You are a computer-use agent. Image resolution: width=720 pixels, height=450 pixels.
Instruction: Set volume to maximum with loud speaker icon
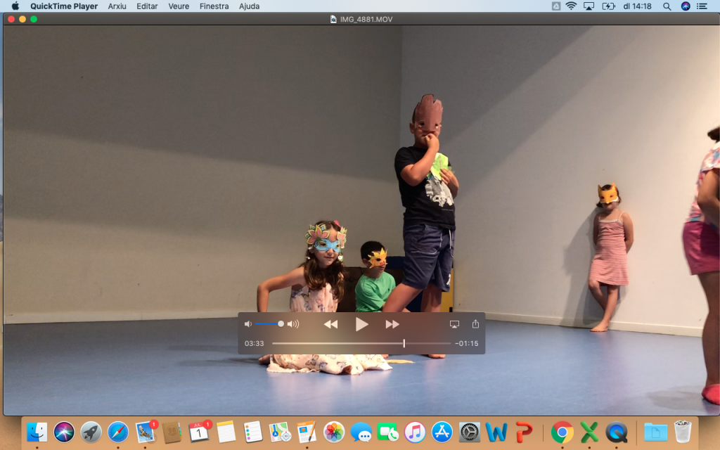pos(293,324)
